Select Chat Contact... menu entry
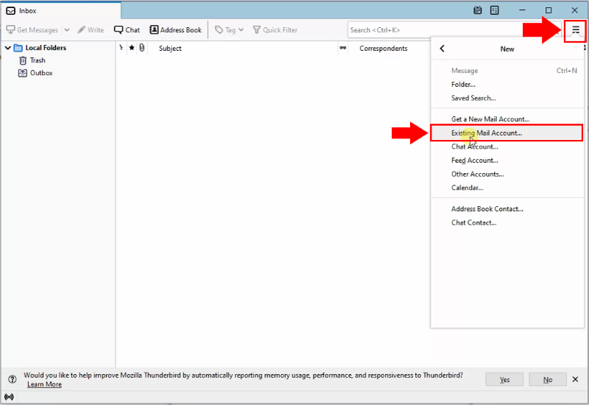 (507, 222)
